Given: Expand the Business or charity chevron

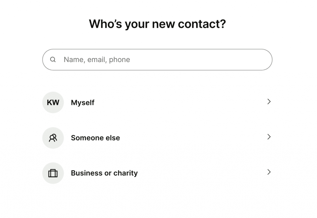Looking at the screenshot, I should (269, 172).
